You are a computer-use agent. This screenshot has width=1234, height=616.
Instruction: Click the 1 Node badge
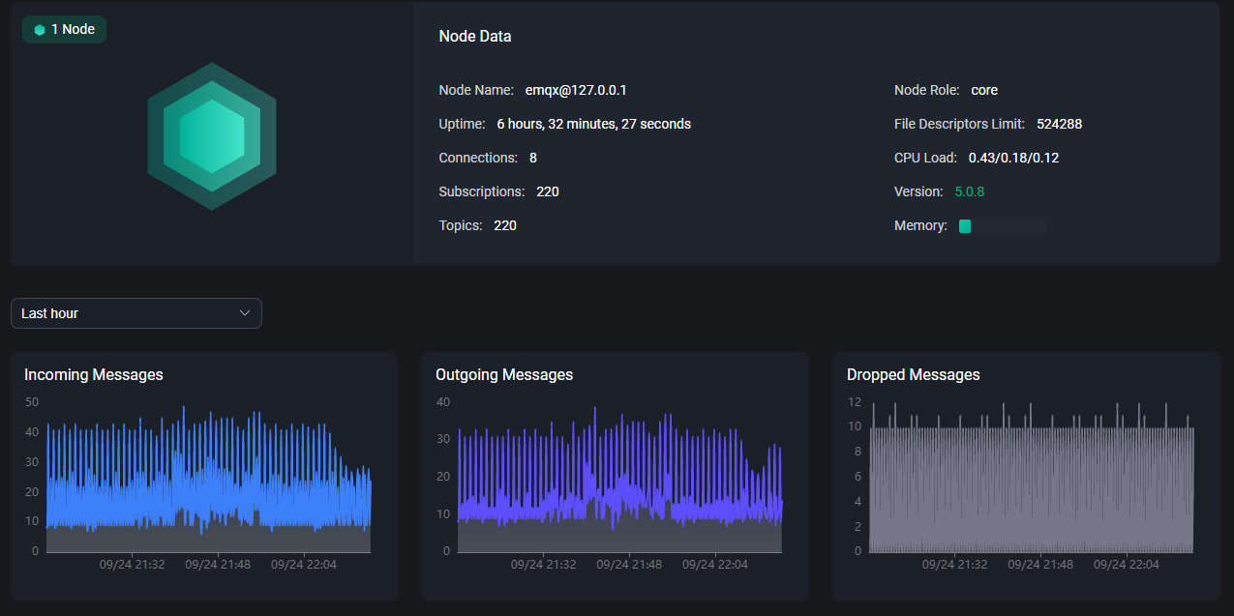(64, 30)
